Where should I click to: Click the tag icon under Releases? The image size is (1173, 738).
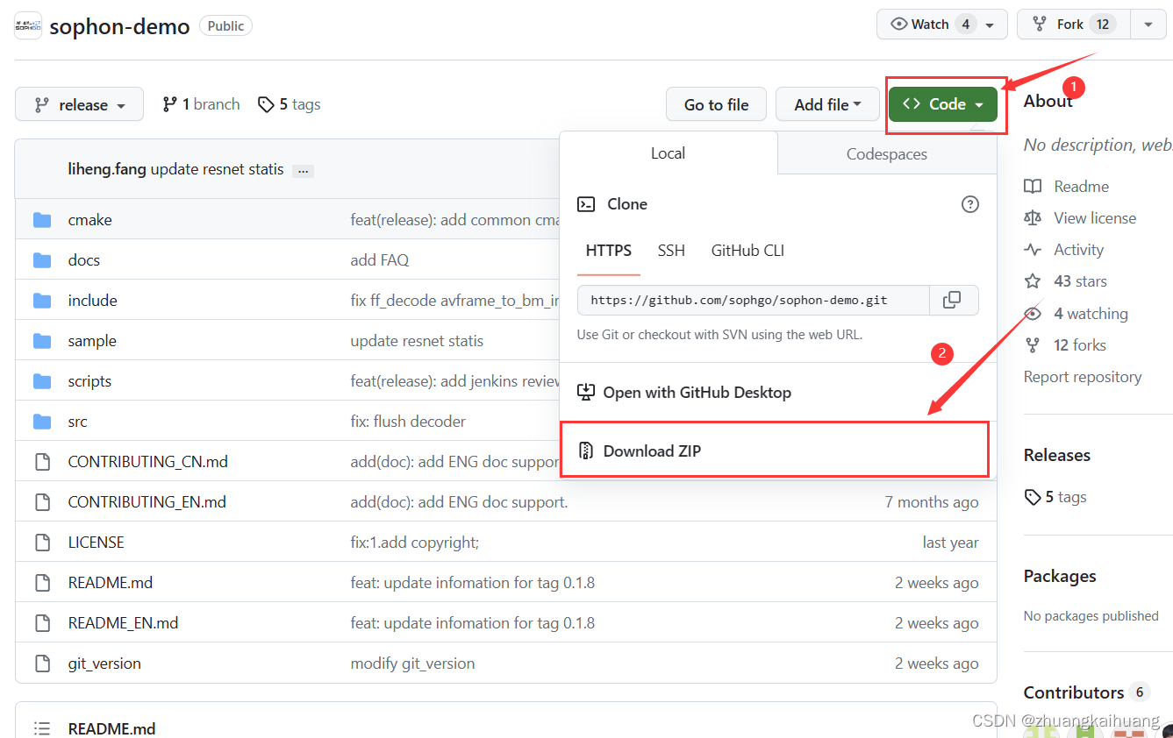1033,497
